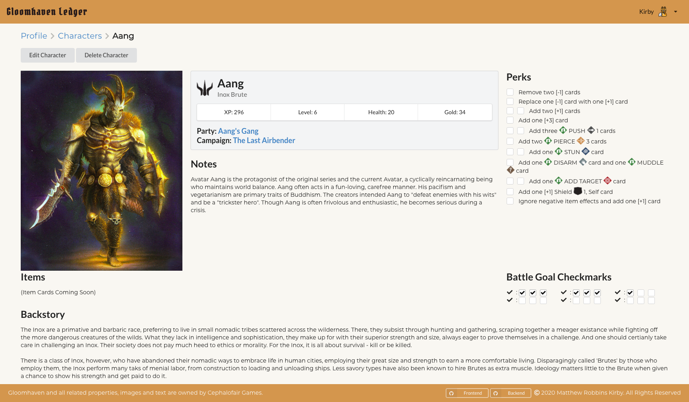Viewport: 689px width, 402px height.
Task: Open the Frontend GitHub button
Action: coord(467,393)
